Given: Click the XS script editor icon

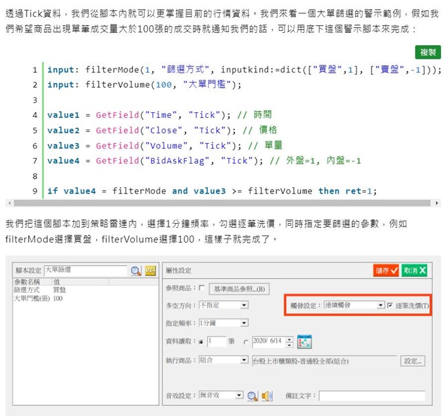Looking at the screenshot, I should click(151, 271).
